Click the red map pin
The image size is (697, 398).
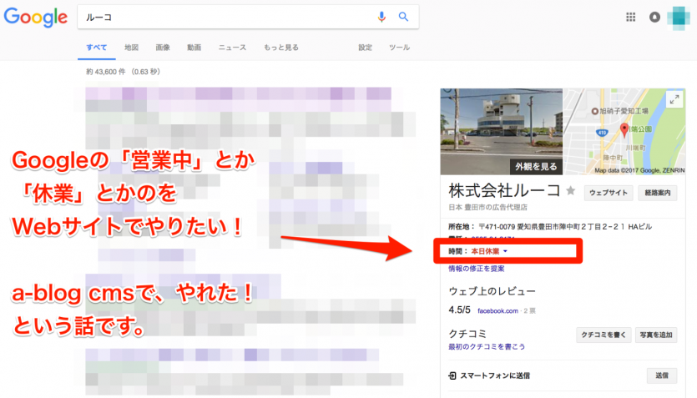pyautogui.click(x=623, y=130)
